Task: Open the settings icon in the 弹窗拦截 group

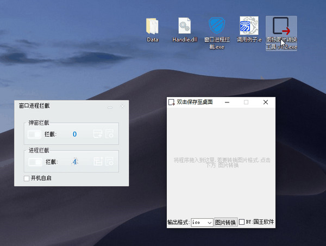Action: click(109, 134)
